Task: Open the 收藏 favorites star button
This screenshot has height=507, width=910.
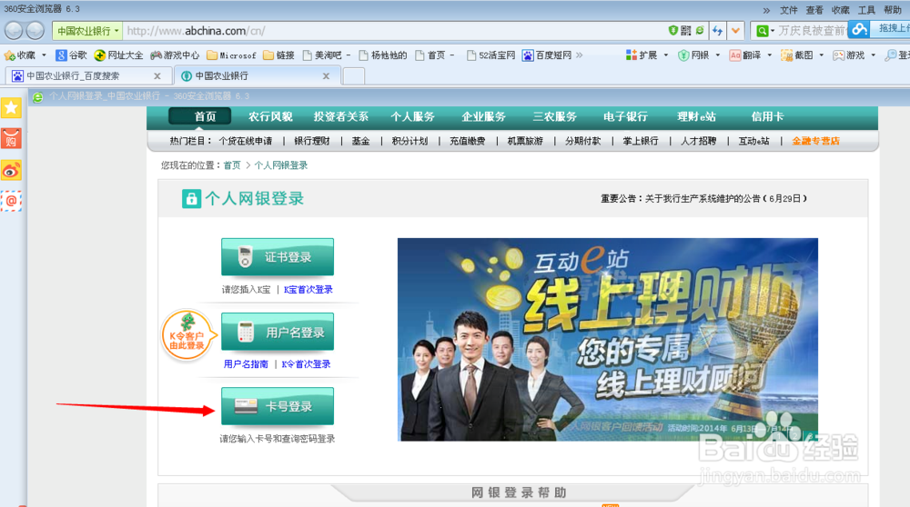Action: [20, 55]
